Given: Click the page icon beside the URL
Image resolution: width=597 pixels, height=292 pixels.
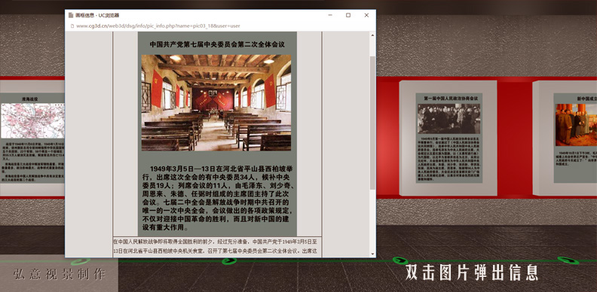Looking at the screenshot, I should 71,26.
